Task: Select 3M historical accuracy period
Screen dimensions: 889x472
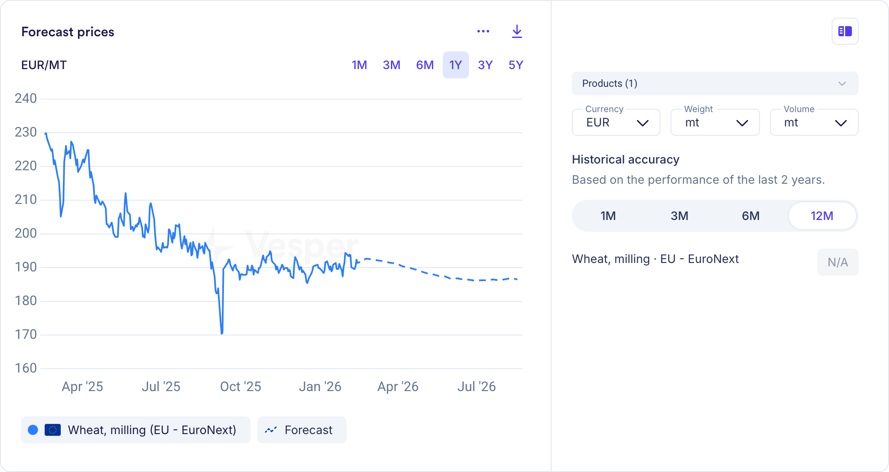Action: (x=679, y=216)
